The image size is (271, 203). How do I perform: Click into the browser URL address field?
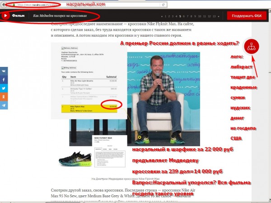[x=86, y=5]
